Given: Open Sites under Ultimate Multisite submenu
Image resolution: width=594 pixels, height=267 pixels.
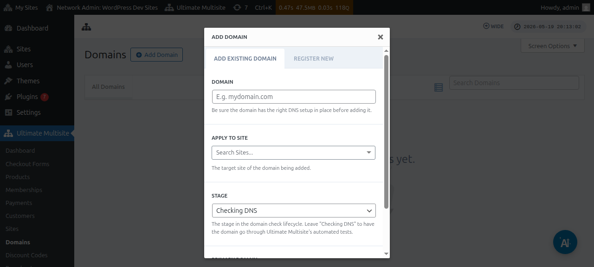Looking at the screenshot, I should 12,229.
